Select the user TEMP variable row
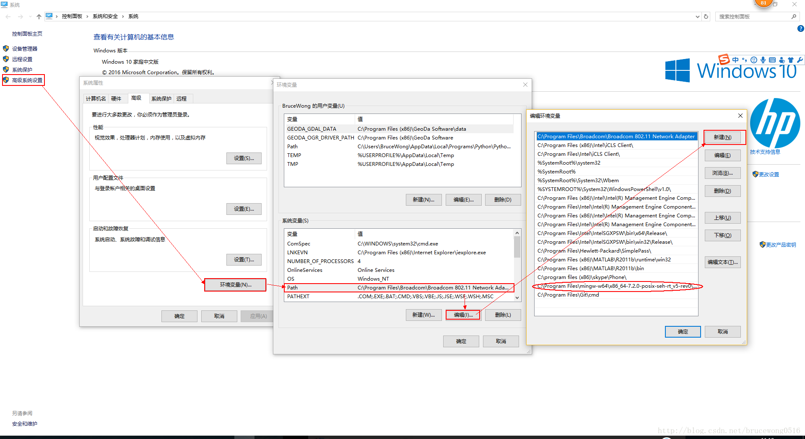 (399, 155)
